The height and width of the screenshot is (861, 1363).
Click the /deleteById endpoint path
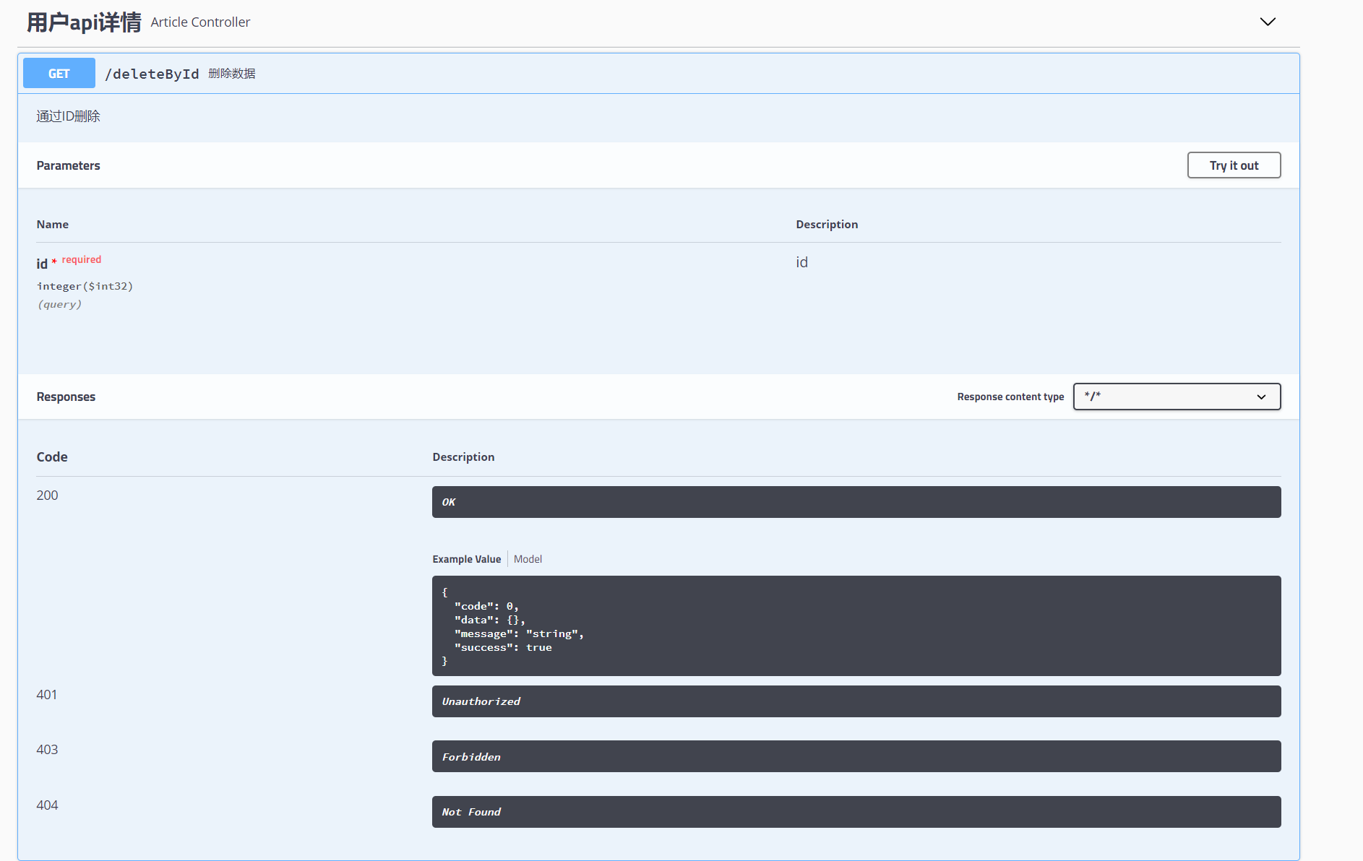pyautogui.click(x=152, y=74)
